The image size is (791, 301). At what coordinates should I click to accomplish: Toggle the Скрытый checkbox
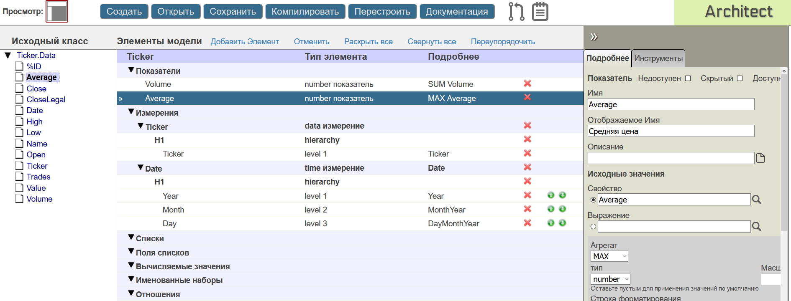740,78
